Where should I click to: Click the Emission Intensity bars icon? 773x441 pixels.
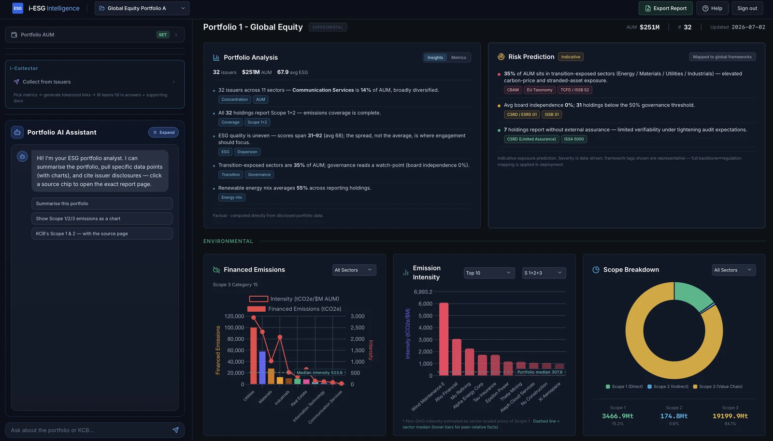(406, 273)
